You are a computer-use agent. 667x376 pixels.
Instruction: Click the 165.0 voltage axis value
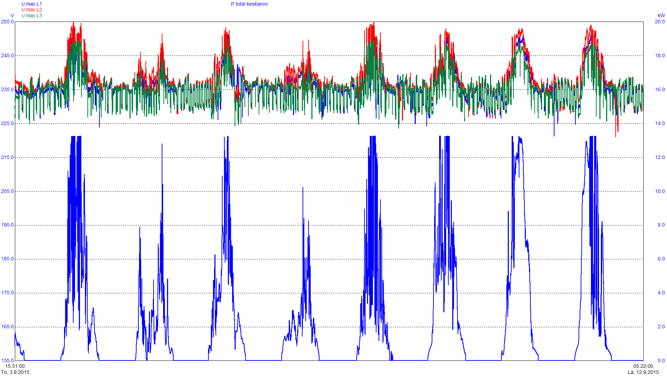click(x=7, y=327)
